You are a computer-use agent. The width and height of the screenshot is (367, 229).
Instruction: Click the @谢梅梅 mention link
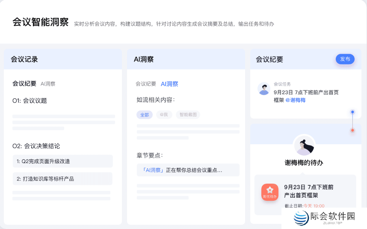[295, 100]
